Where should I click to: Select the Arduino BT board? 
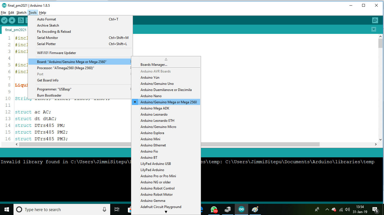[166, 158]
